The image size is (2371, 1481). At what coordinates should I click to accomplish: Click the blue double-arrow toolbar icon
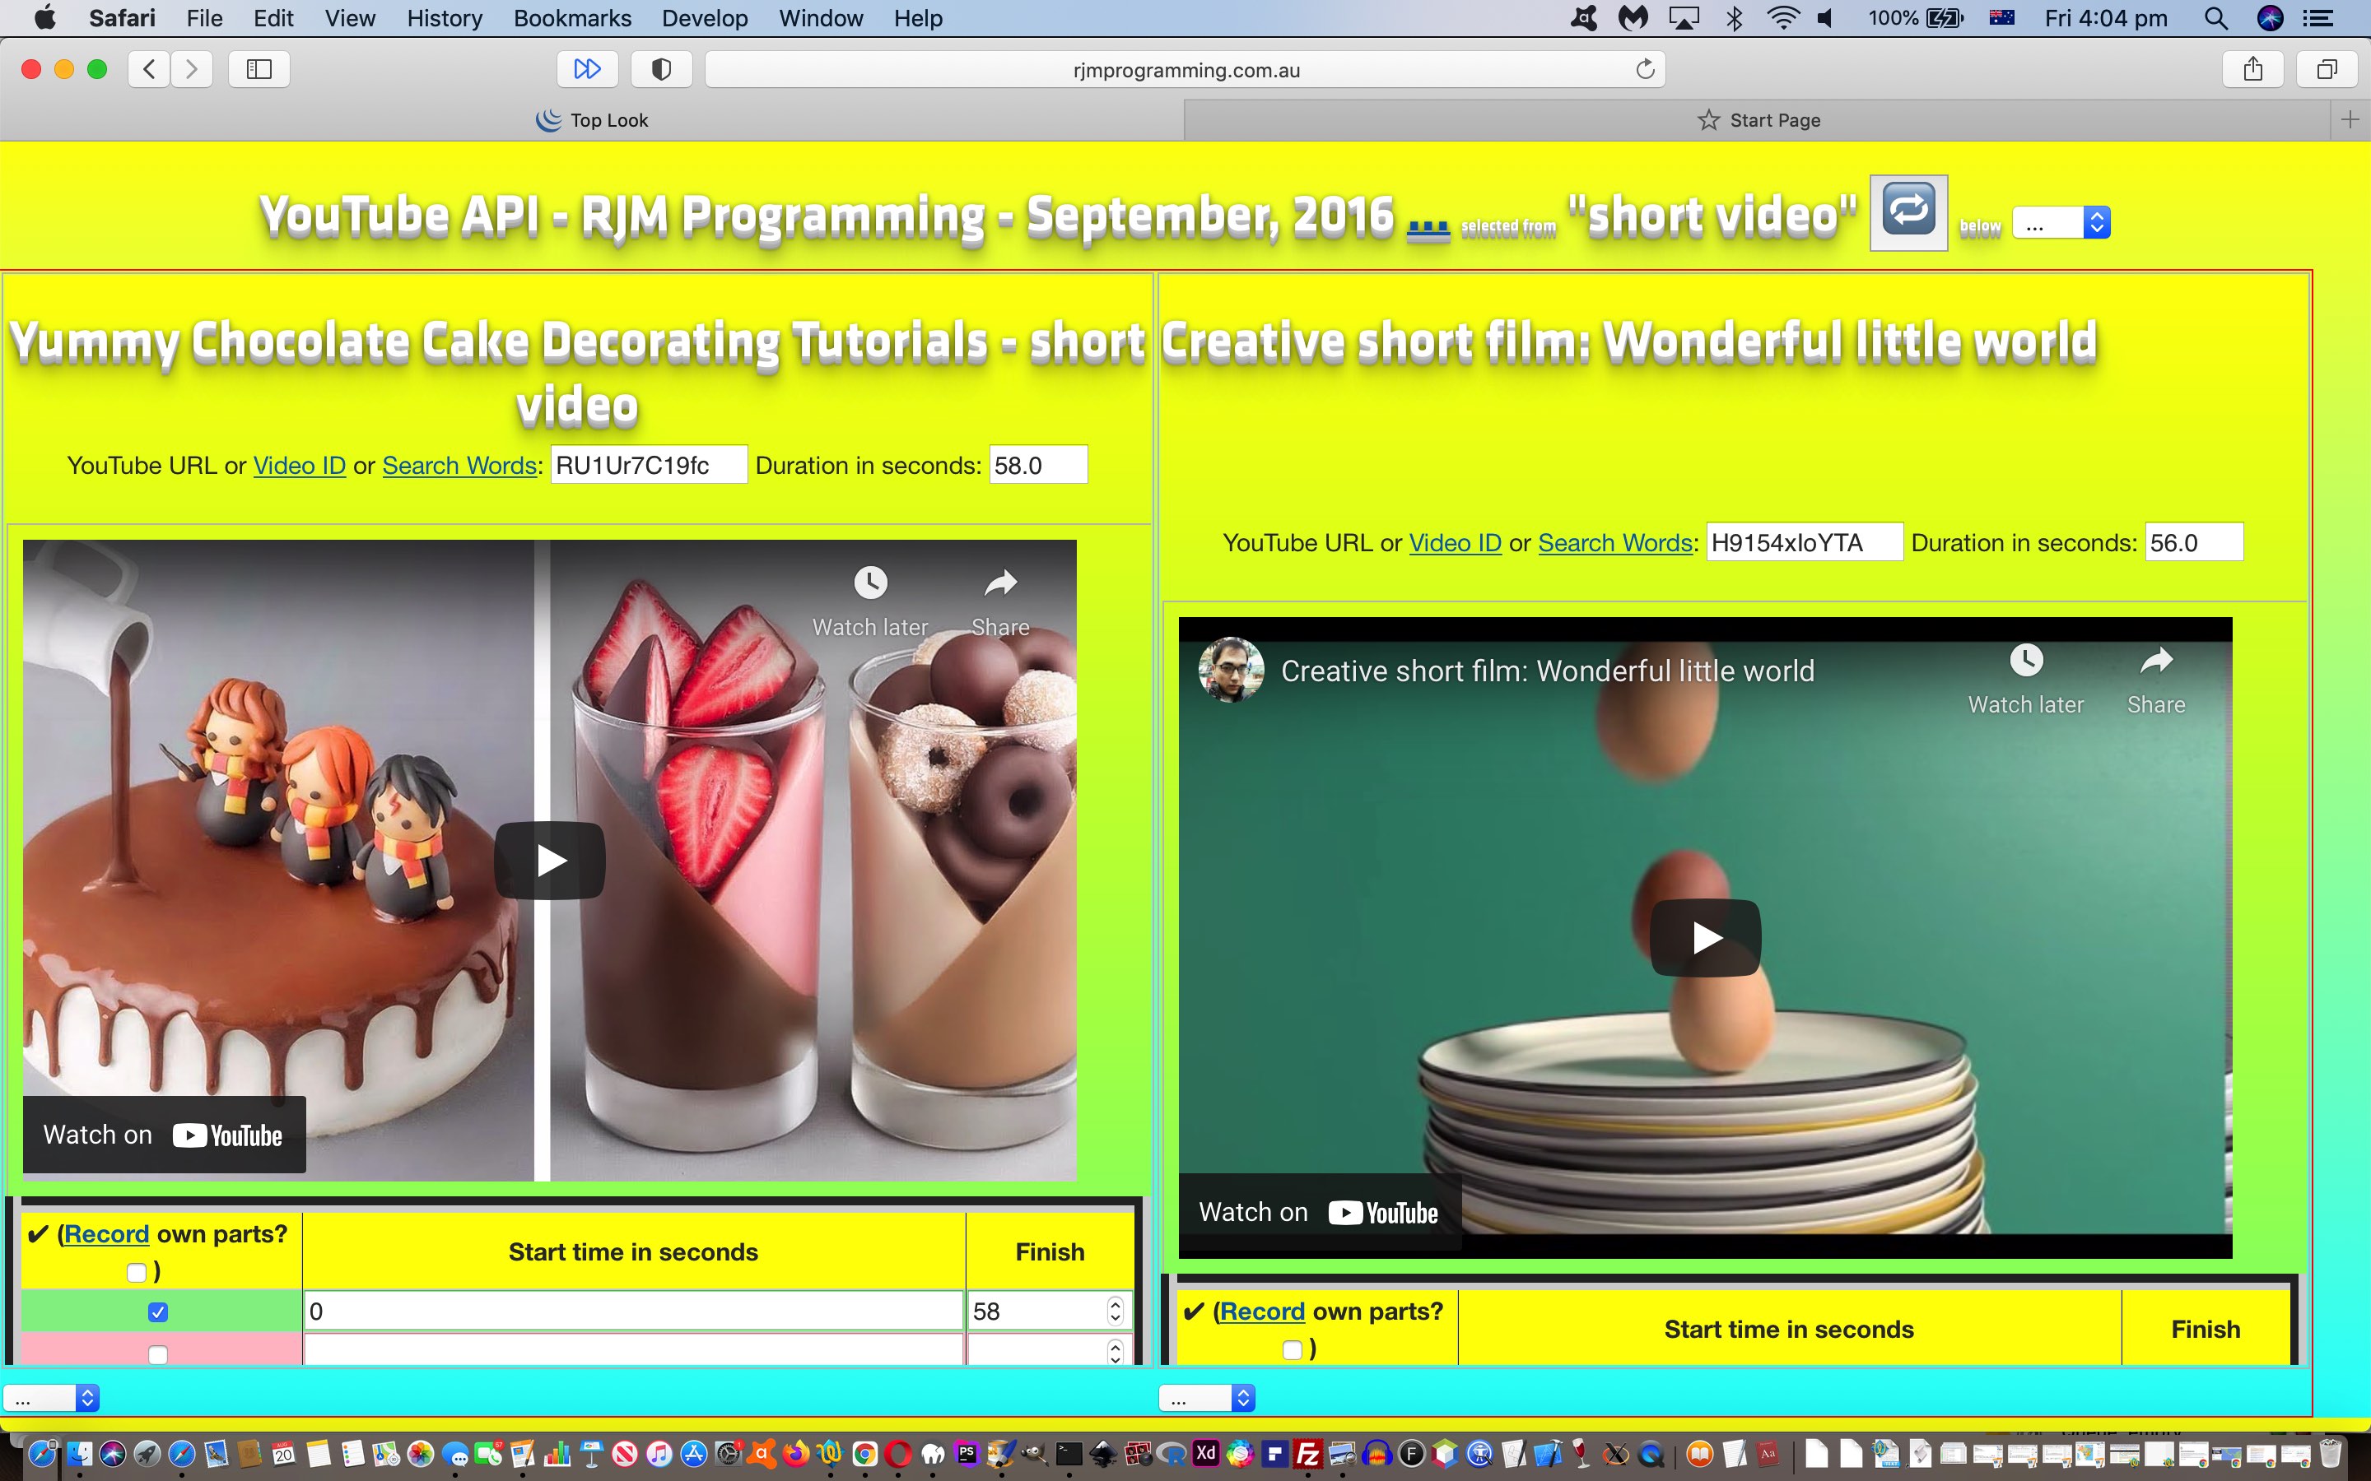[x=587, y=68]
